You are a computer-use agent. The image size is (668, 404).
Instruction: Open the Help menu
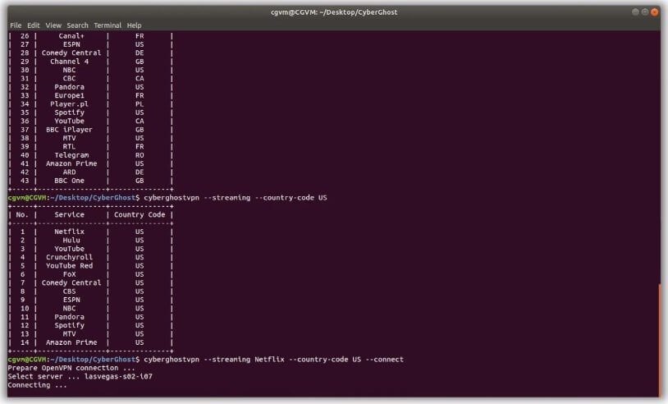coord(134,25)
